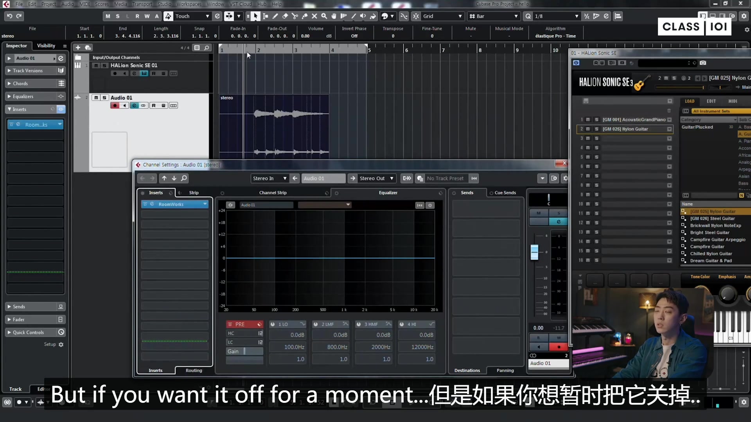
Task: Toggle global Read R automation button
Action: coord(137,16)
